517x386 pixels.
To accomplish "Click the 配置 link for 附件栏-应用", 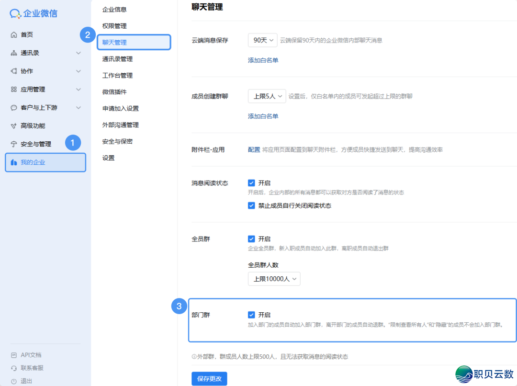I will coord(254,150).
